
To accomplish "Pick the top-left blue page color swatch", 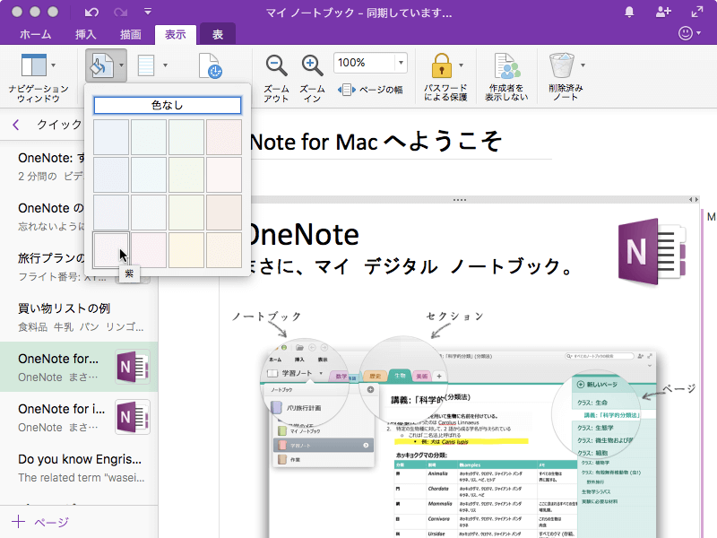I will click(111, 137).
